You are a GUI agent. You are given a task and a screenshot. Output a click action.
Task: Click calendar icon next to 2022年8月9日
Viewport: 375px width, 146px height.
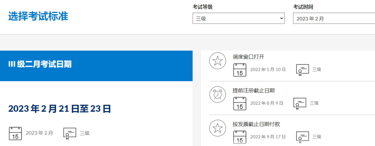tap(240, 103)
